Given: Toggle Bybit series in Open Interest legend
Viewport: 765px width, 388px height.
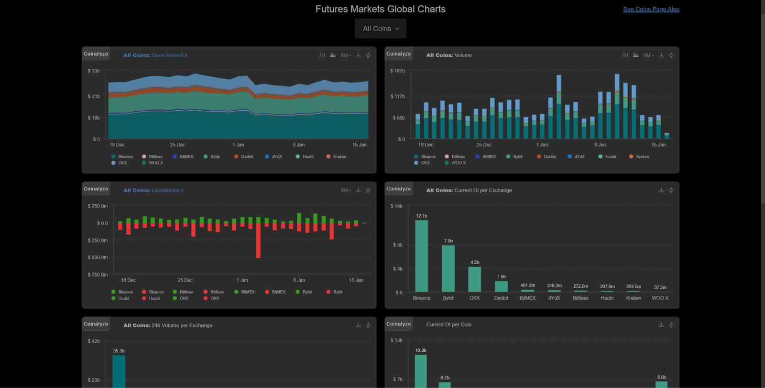Looking at the screenshot, I should point(212,157).
